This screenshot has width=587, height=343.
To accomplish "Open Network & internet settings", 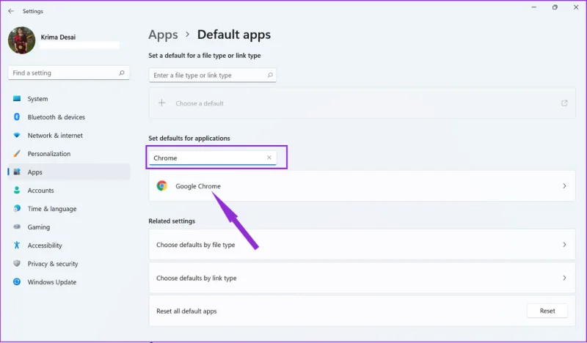I will tap(69, 136).
